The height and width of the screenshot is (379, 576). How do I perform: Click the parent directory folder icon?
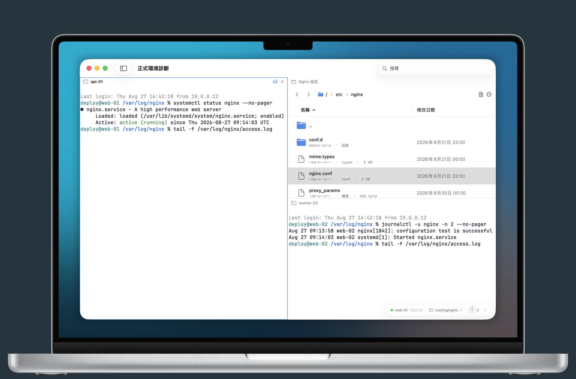click(301, 126)
